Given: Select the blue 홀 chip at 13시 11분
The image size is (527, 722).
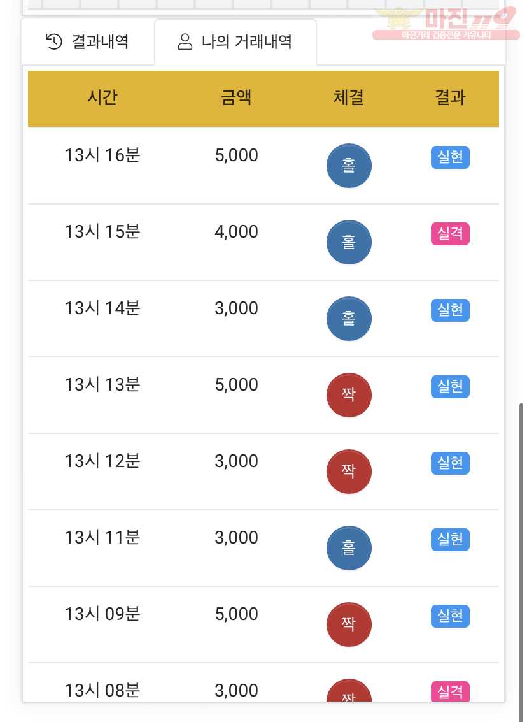Looking at the screenshot, I should [x=349, y=548].
